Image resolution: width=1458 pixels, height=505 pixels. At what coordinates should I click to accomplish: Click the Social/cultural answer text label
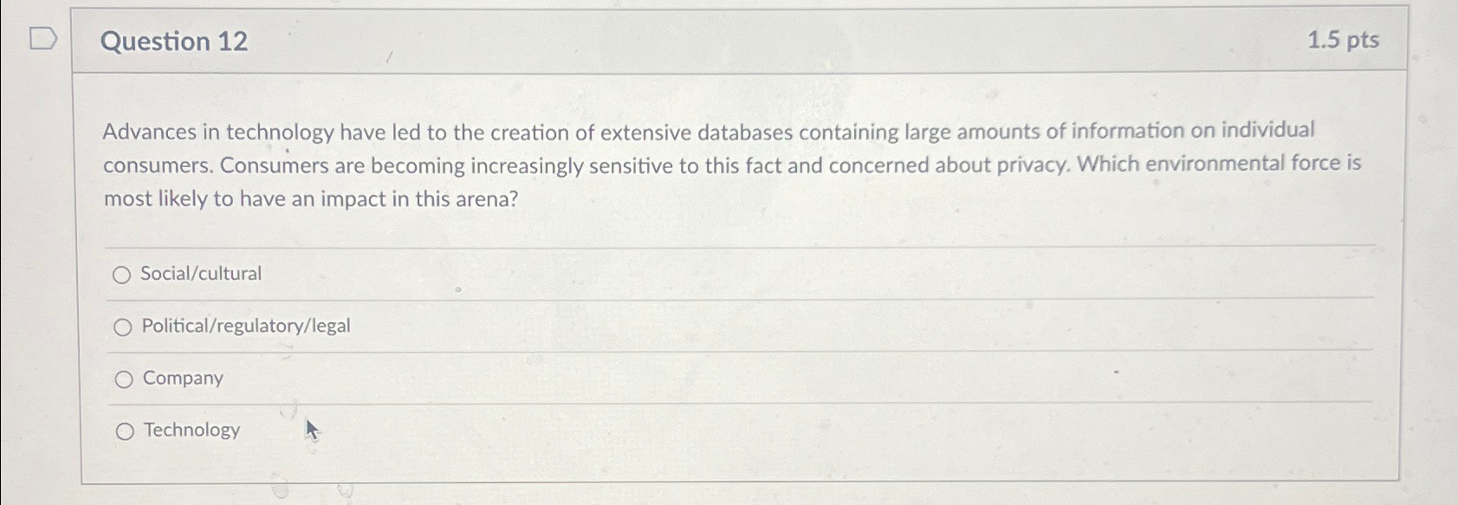pos(201,274)
